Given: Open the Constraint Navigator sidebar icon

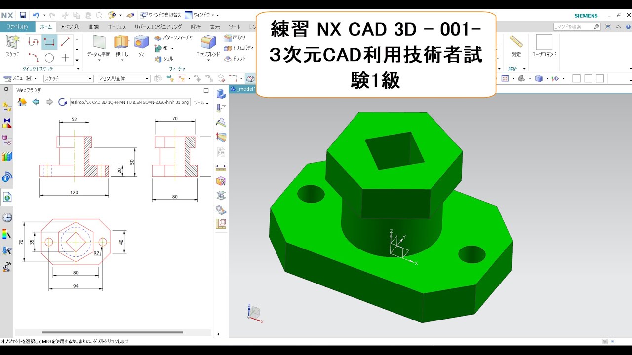Looking at the screenshot, I should click(7, 123).
